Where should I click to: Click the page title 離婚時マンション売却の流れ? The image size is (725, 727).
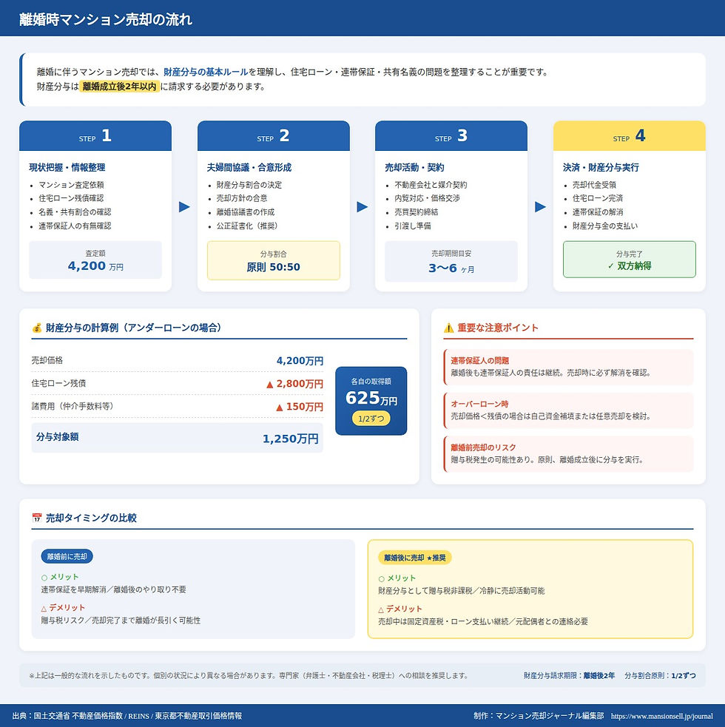tap(106, 19)
